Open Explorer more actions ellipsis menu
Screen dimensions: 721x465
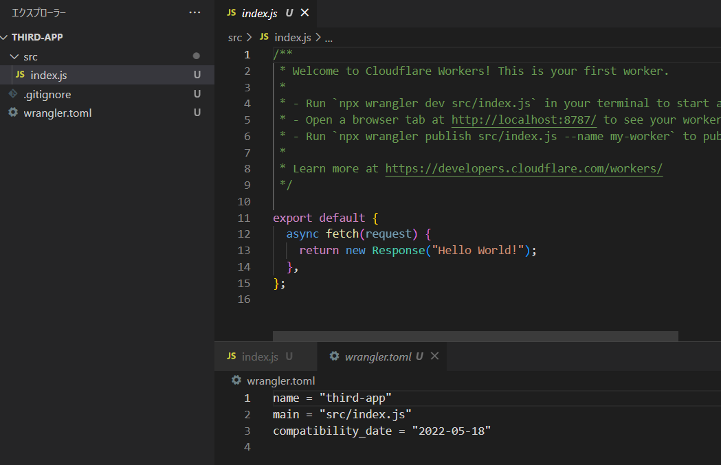(x=195, y=13)
